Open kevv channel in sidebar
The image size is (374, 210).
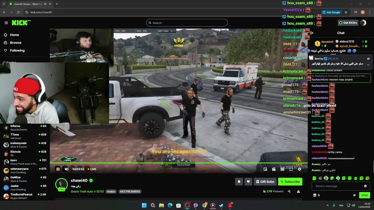tap(25, 162)
